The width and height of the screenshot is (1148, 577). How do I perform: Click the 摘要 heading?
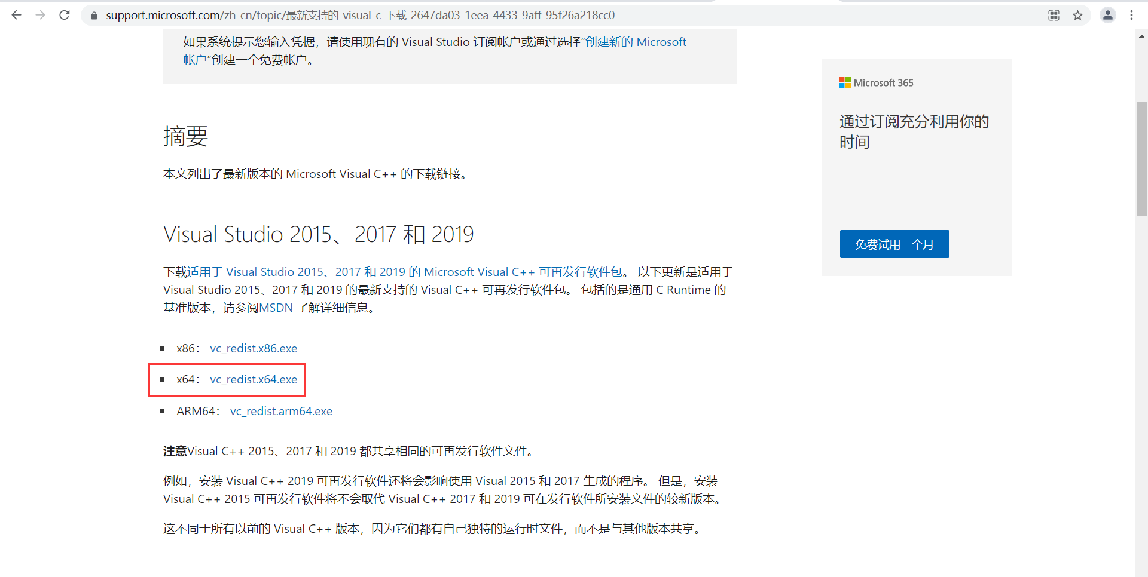click(x=185, y=136)
